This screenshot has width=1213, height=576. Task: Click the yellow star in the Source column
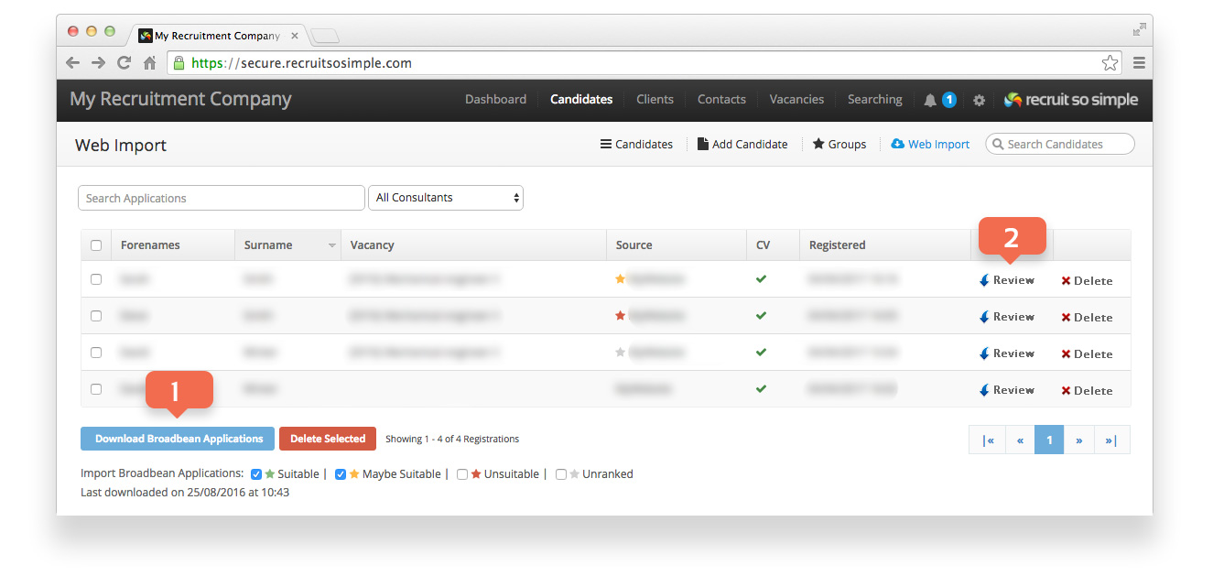pos(620,279)
